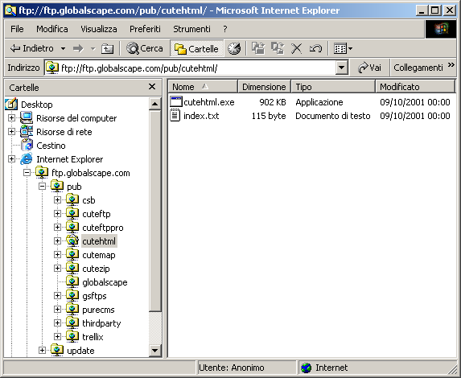461x378 pixels.
Task: Open the address bar dropdown arrow
Action: tap(341, 68)
